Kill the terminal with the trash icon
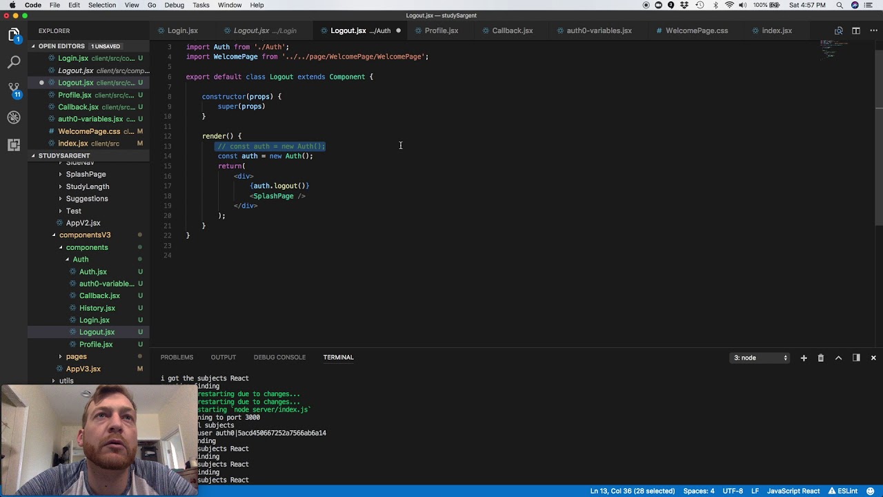 (821, 358)
